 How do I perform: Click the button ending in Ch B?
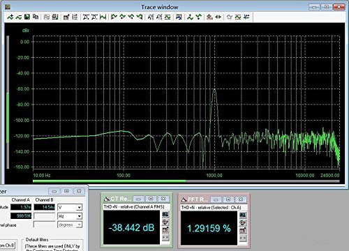click(8, 245)
